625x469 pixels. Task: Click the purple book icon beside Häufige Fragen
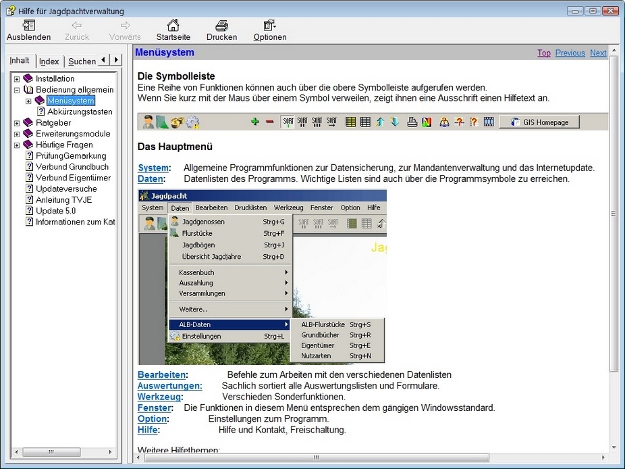[x=28, y=145]
